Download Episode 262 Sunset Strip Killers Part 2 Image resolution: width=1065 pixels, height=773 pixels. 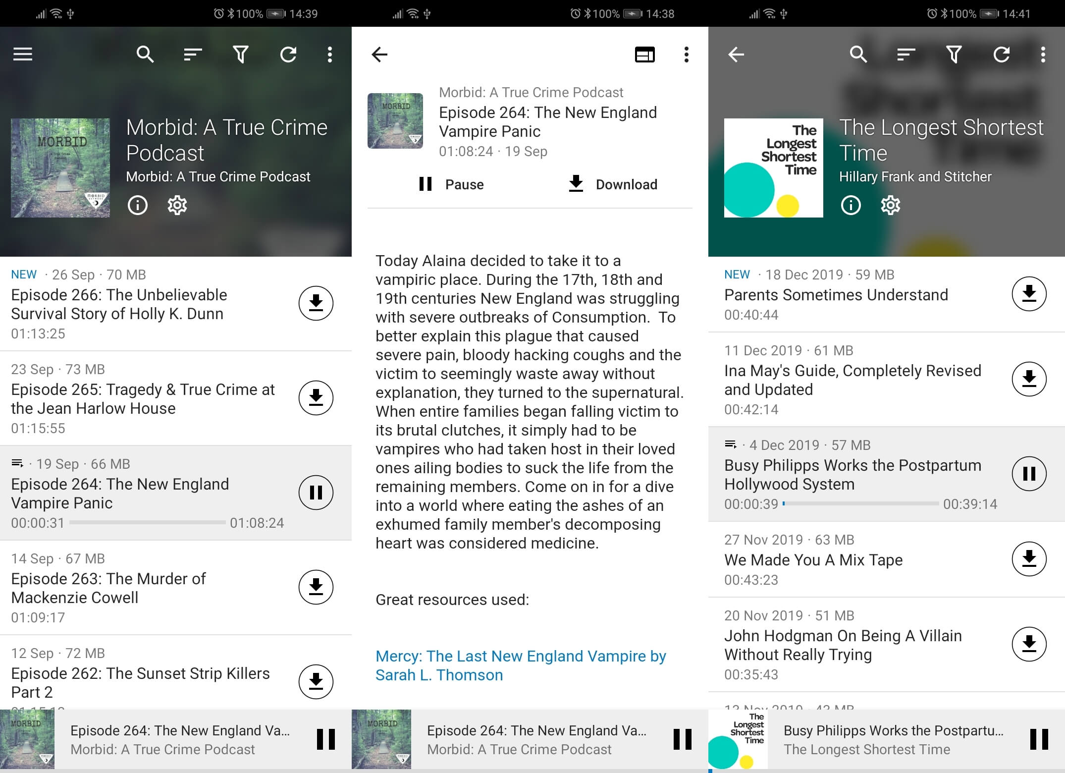coord(316,682)
